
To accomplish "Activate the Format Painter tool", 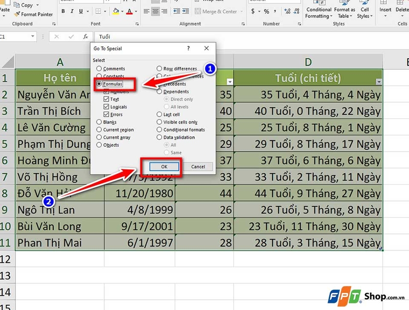I will 34,14.
